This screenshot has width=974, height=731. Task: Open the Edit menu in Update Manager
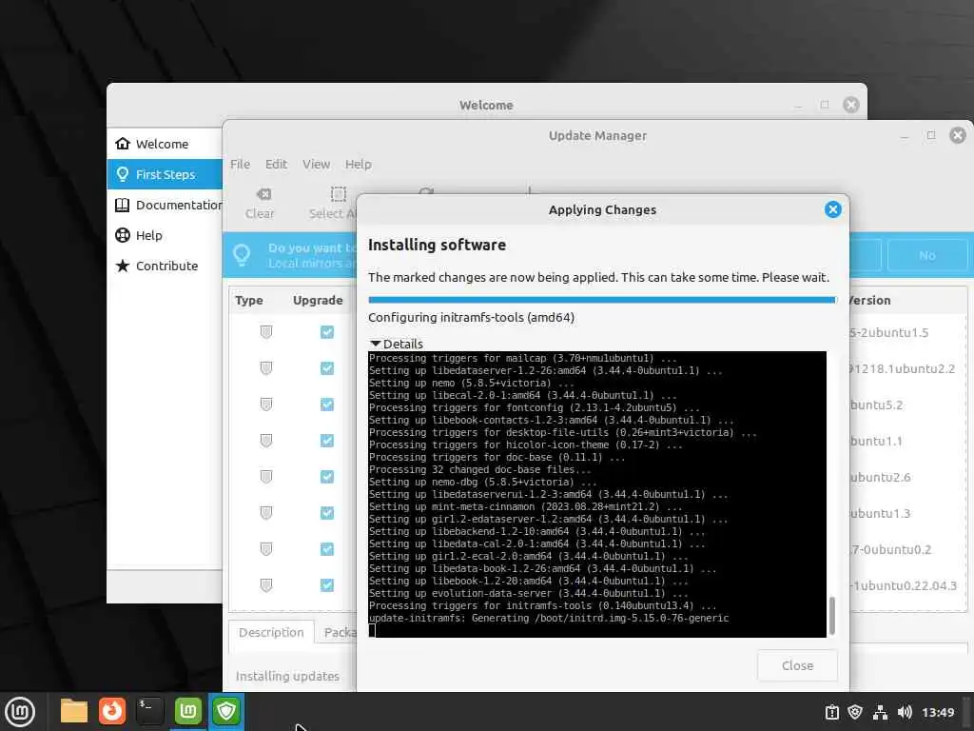[276, 164]
